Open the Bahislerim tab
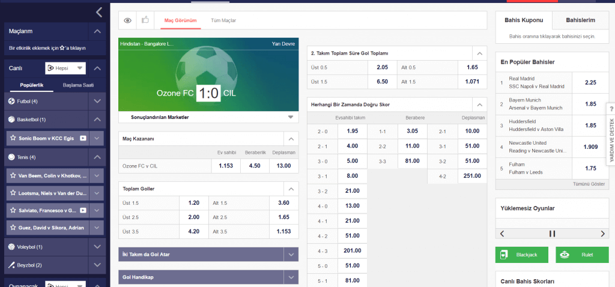 tap(580, 20)
